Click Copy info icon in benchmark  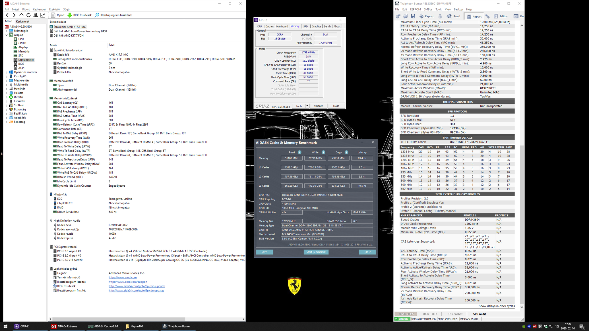[x=346, y=152]
